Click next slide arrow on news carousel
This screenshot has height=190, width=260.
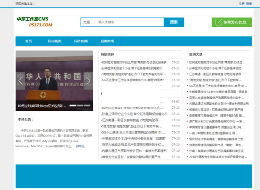(x=88, y=81)
